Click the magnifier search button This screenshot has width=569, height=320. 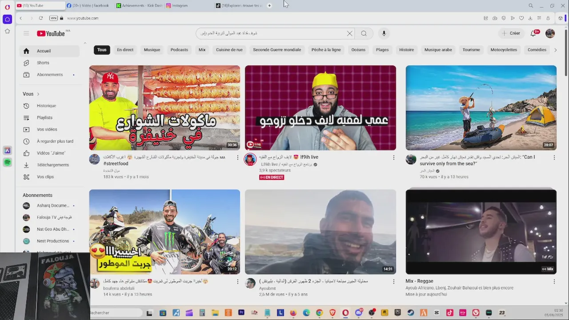[x=364, y=33]
